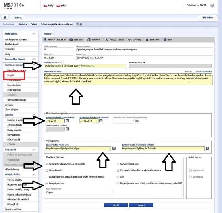Open Přístup k projektu from the toolbar
The width and height of the screenshot is (222, 213).
click(55, 39)
